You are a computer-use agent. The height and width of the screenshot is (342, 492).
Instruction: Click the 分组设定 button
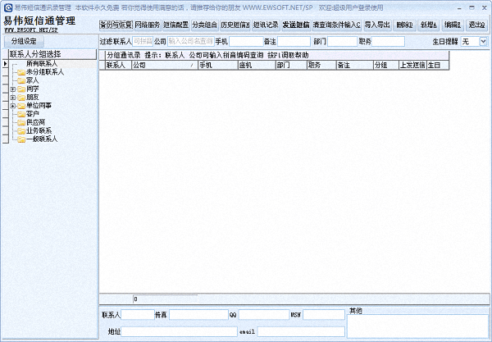coord(24,41)
